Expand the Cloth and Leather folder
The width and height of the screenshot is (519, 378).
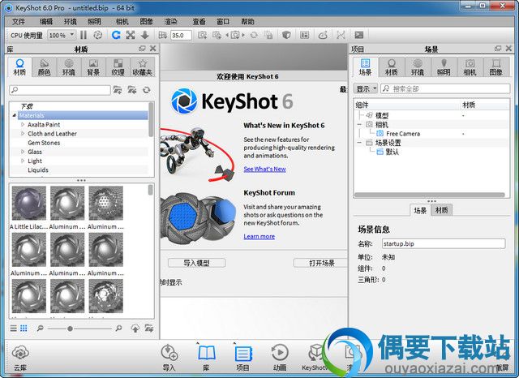pyautogui.click(x=23, y=133)
